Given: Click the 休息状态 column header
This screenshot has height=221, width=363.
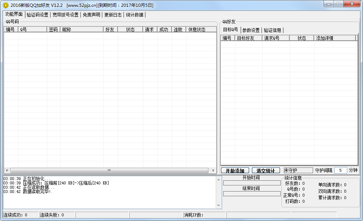Looking at the screenshot, I should (x=197, y=29).
